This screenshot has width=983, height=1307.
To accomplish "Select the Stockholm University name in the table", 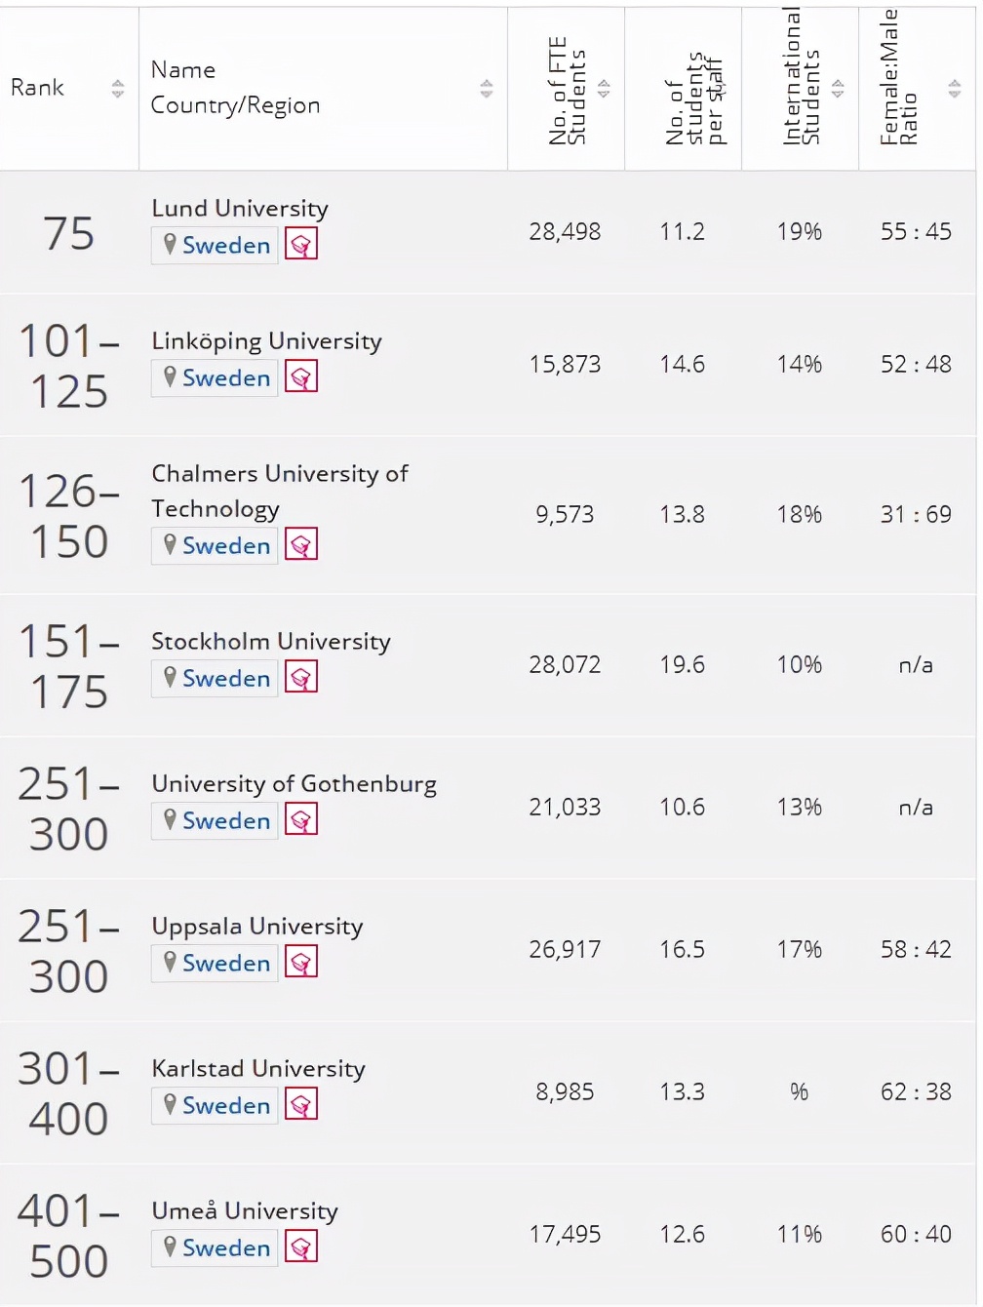I will coord(270,641).
